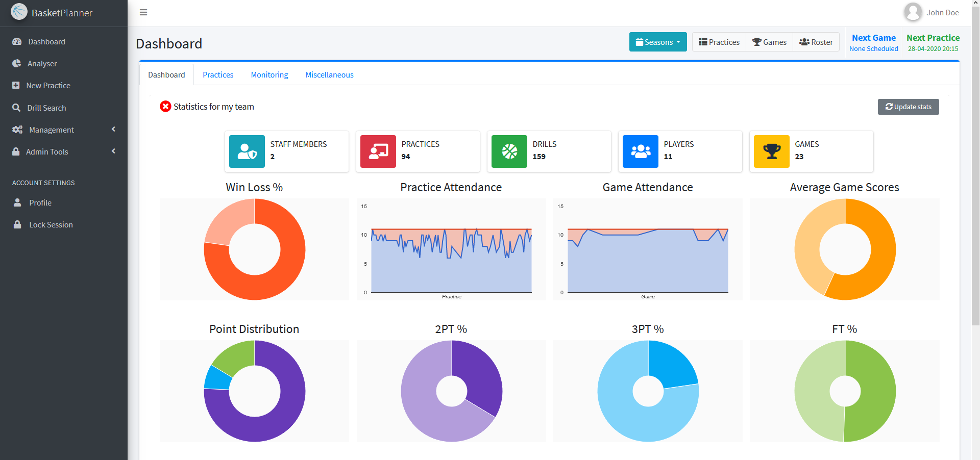Image resolution: width=980 pixels, height=460 pixels.
Task: Click the Drill Search magnifier icon
Action: 16,108
